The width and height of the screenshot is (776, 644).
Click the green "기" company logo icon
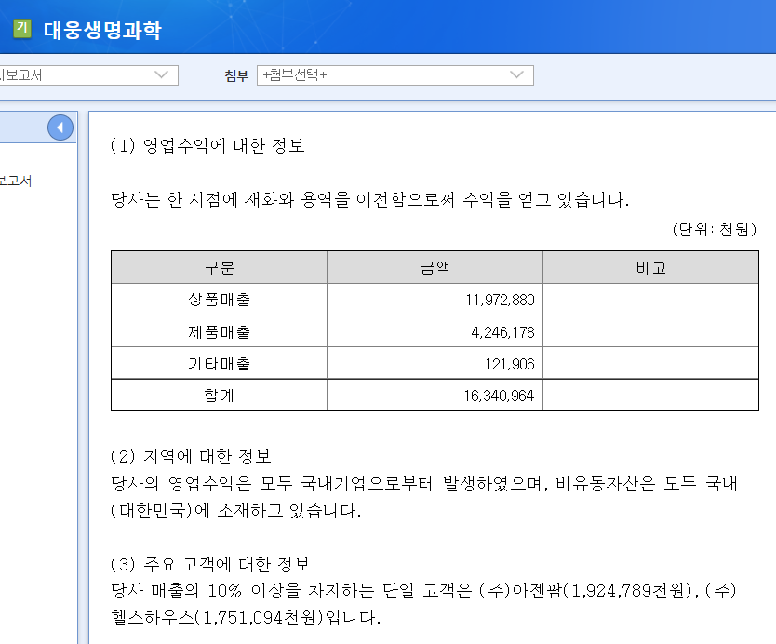coord(20,29)
